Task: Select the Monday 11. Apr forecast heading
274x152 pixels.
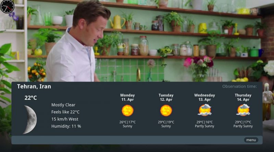Action: click(x=127, y=97)
